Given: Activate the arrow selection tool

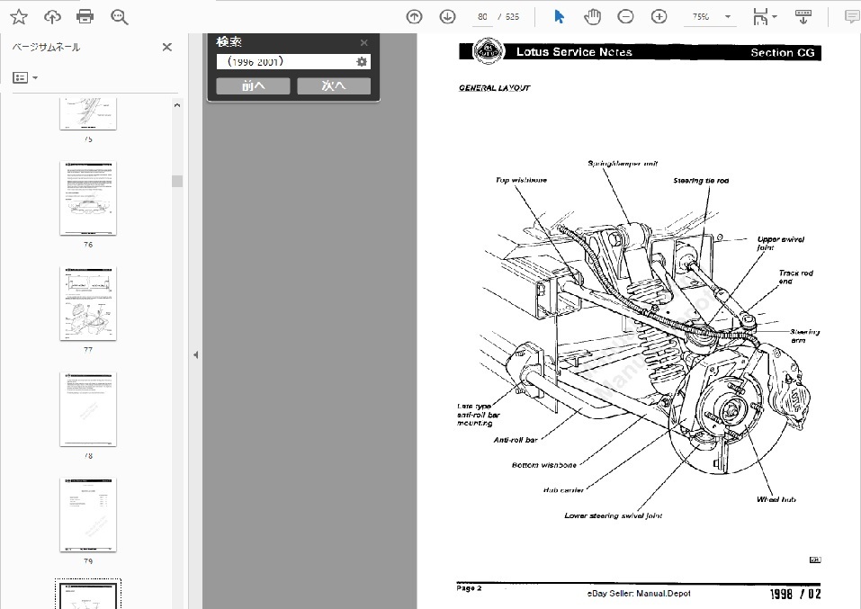Looking at the screenshot, I should [559, 16].
